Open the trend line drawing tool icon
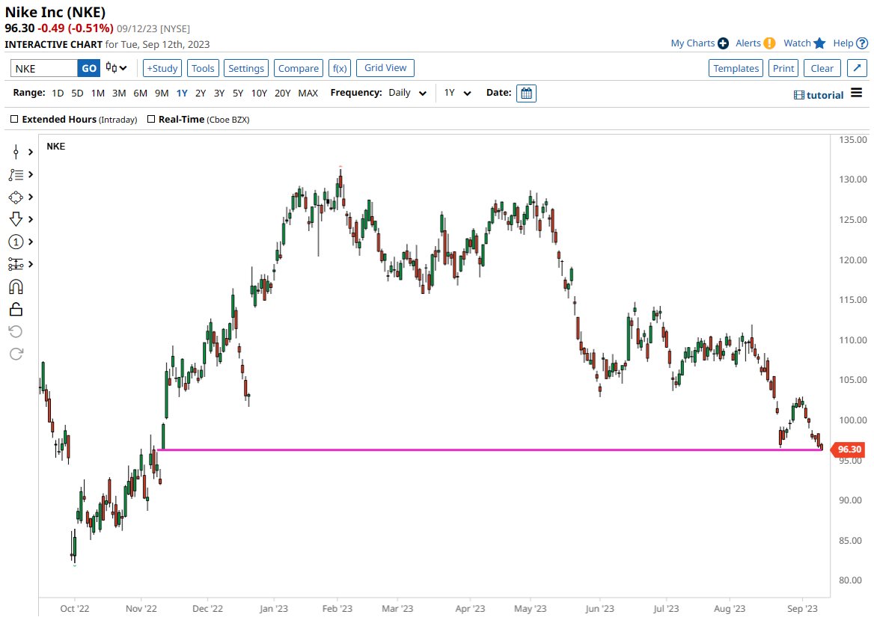This screenshot has height=629, width=874. pos(16,175)
